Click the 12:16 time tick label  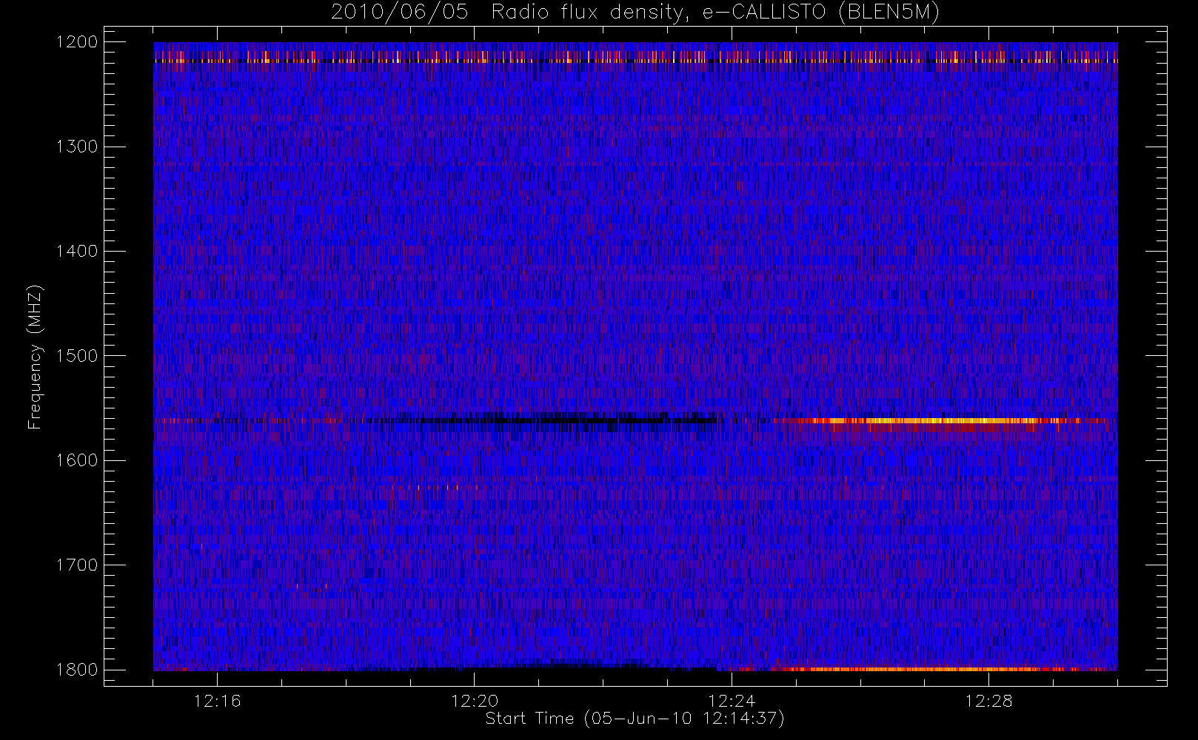217,700
